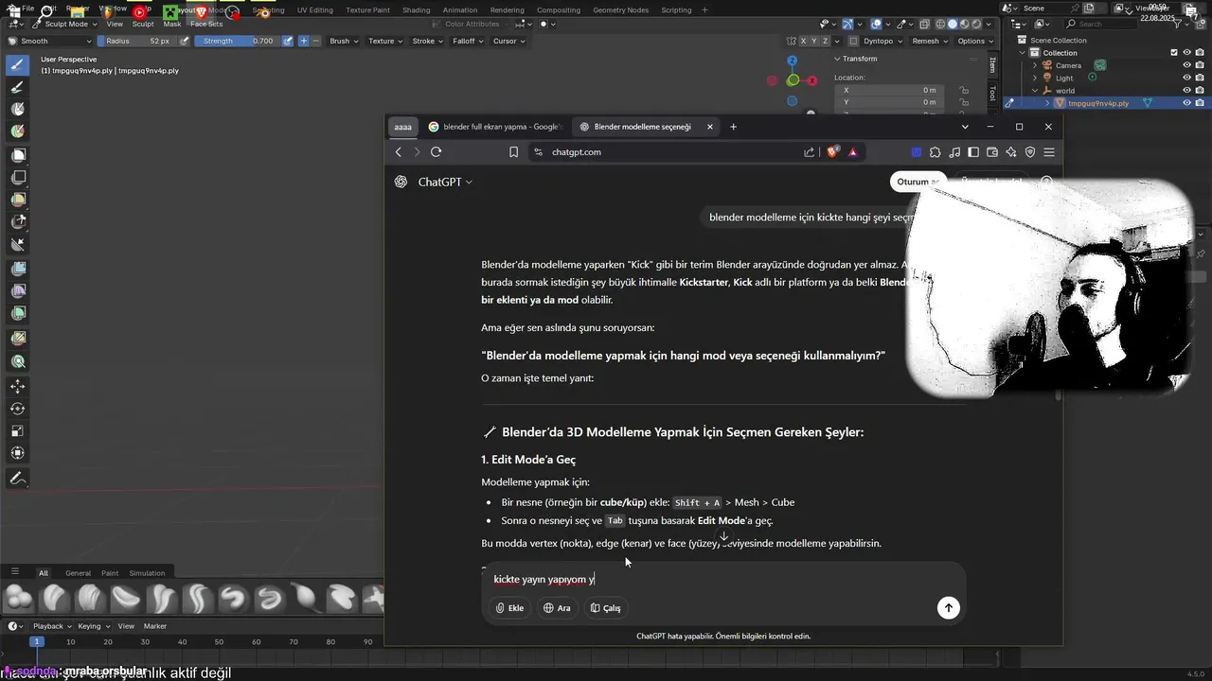Click the Ekle attach button in ChatGPT
Screen dimensions: 1212x681
(x=509, y=608)
